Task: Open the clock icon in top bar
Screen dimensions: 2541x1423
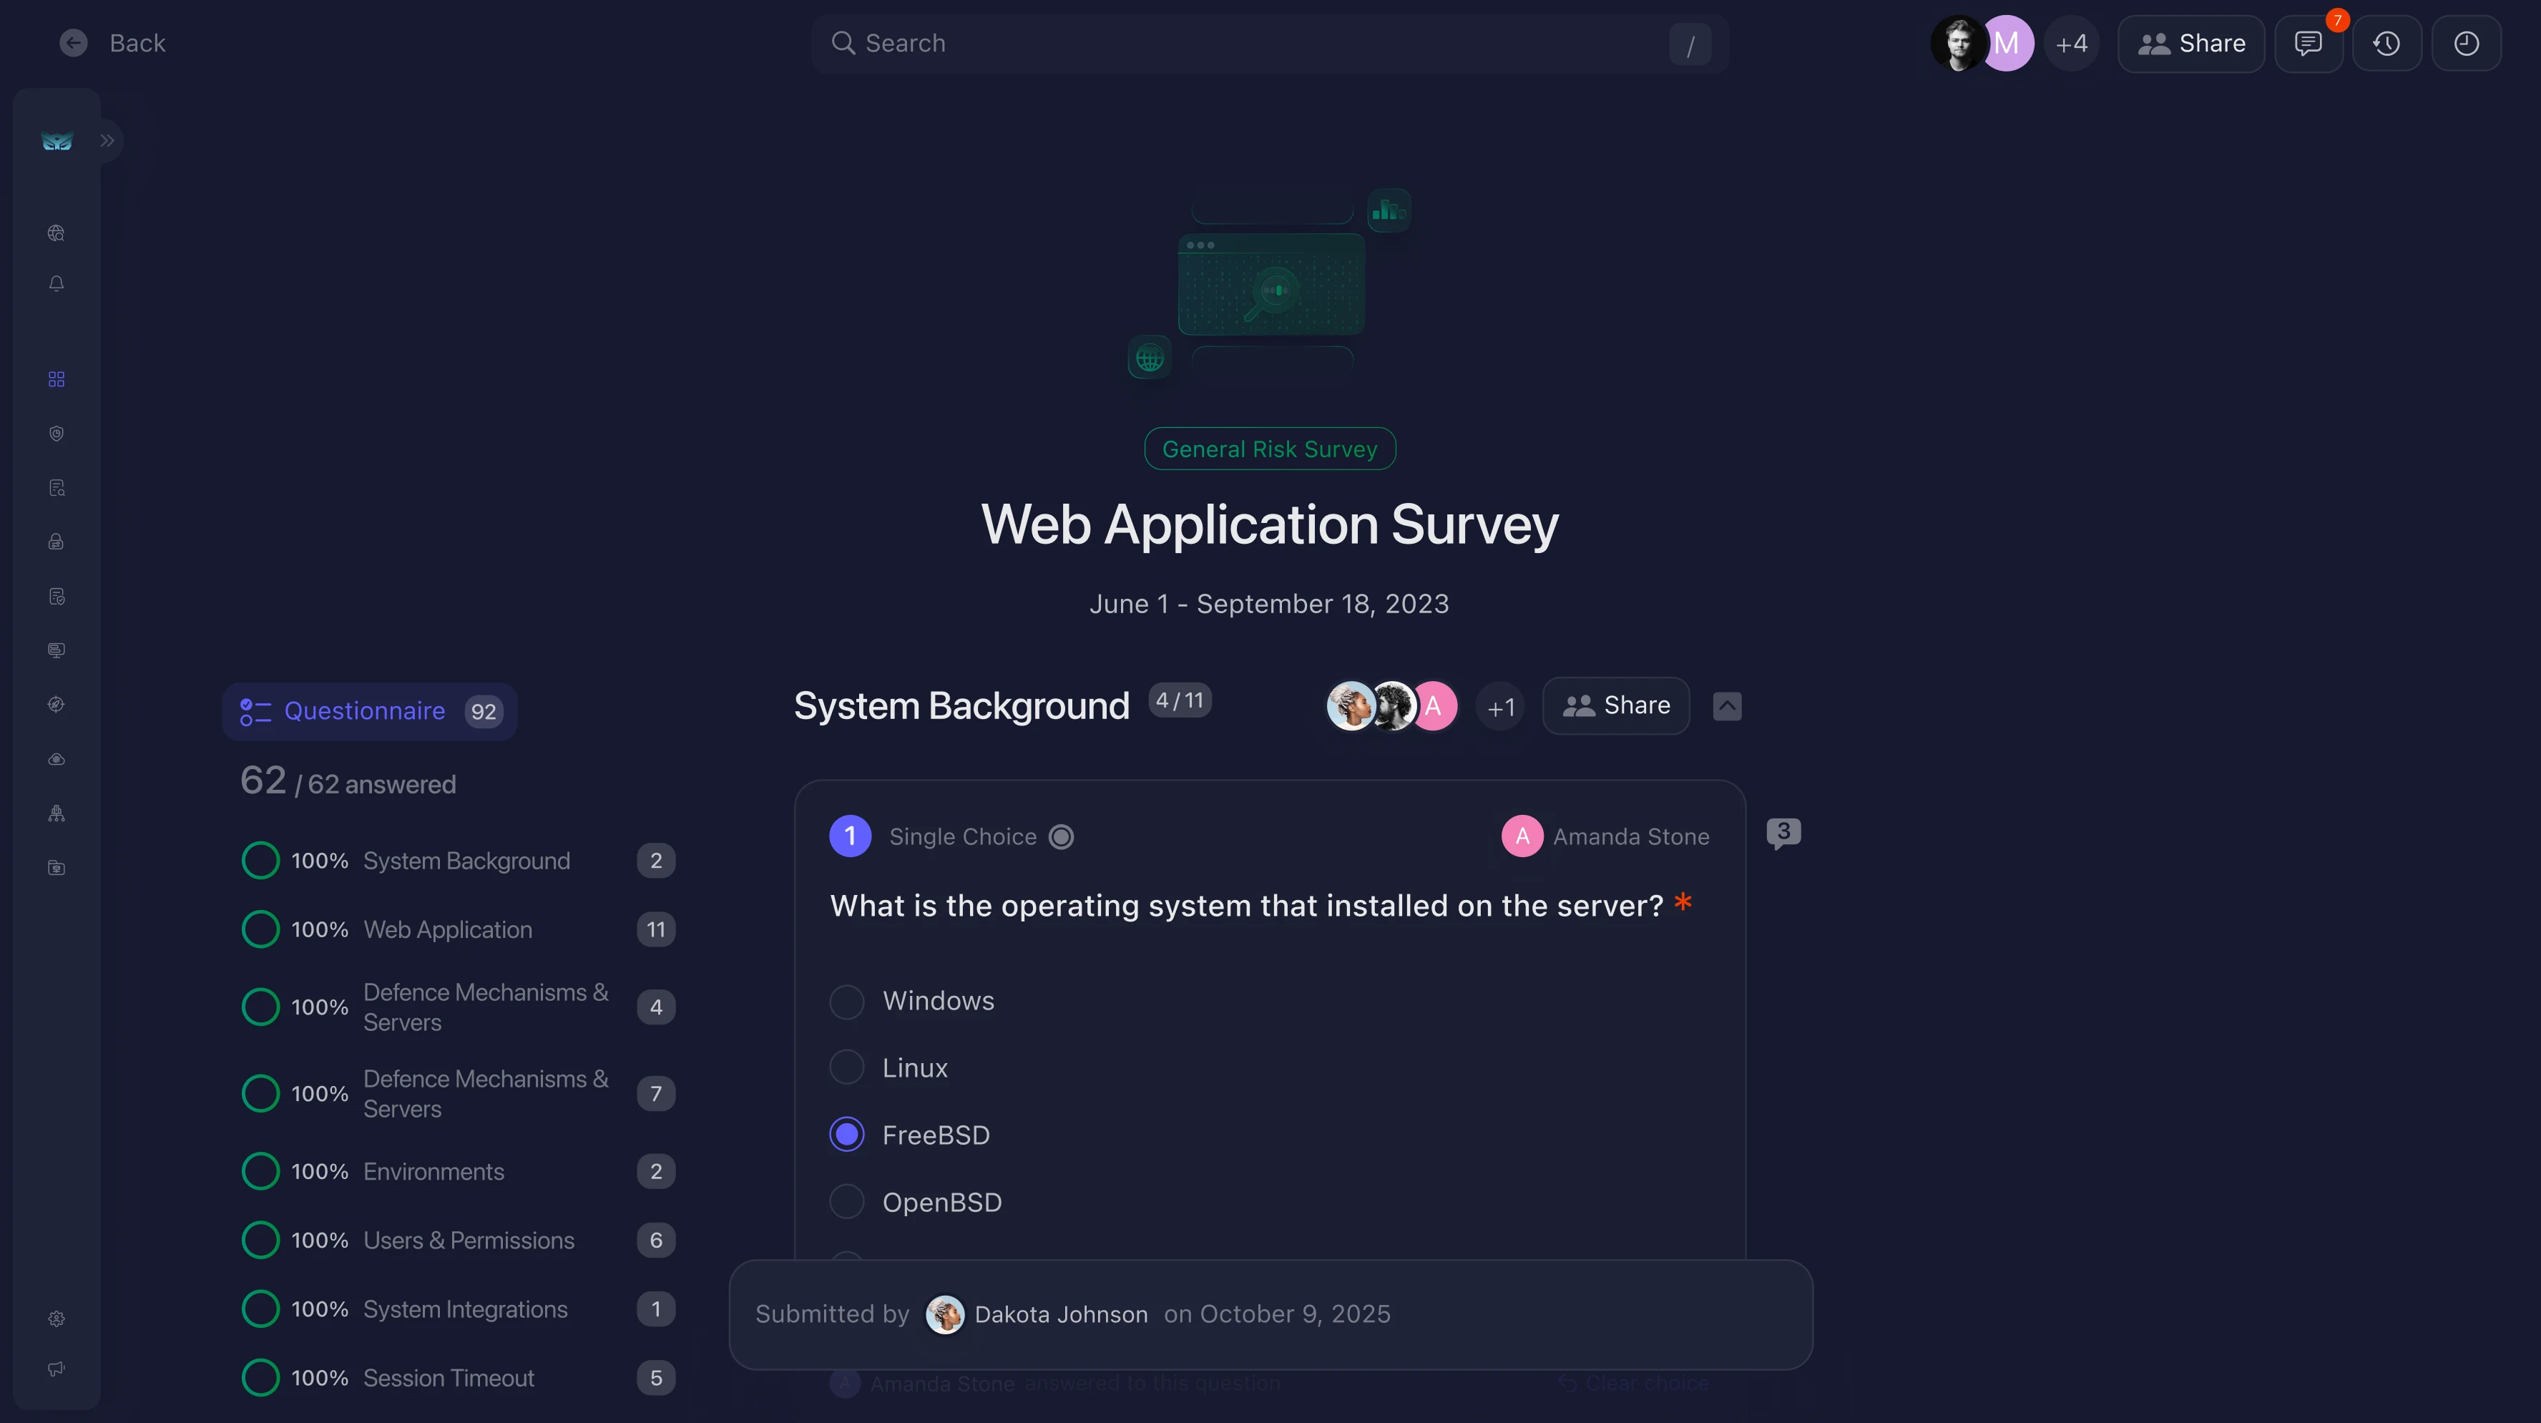Action: click(2466, 44)
